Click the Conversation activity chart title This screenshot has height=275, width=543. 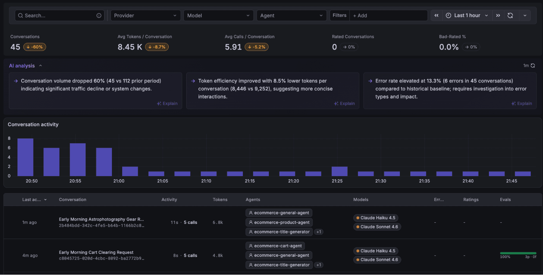click(x=33, y=124)
